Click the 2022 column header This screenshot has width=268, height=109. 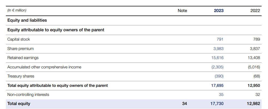(x=255, y=11)
